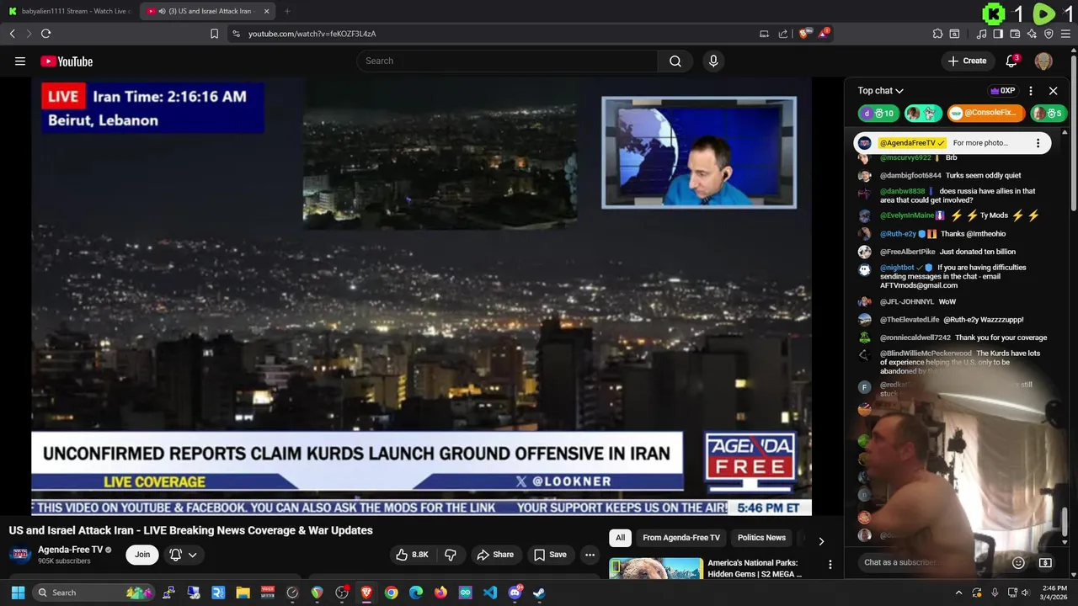Search YouTube with the magnifier button
This screenshot has width=1078, height=606.
coord(675,61)
